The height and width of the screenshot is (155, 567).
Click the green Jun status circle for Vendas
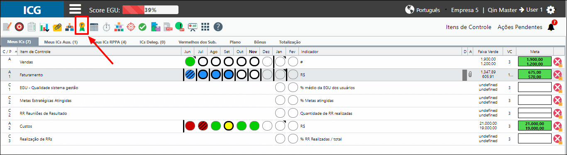coord(190,62)
